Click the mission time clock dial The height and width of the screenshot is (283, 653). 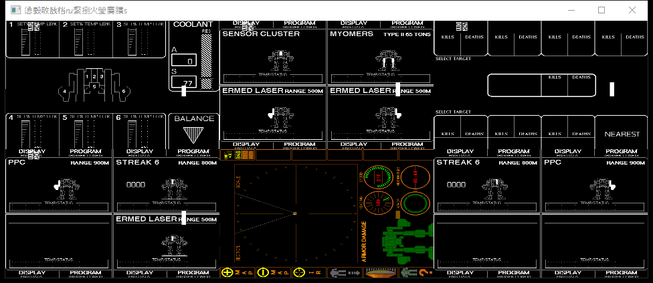click(x=415, y=178)
